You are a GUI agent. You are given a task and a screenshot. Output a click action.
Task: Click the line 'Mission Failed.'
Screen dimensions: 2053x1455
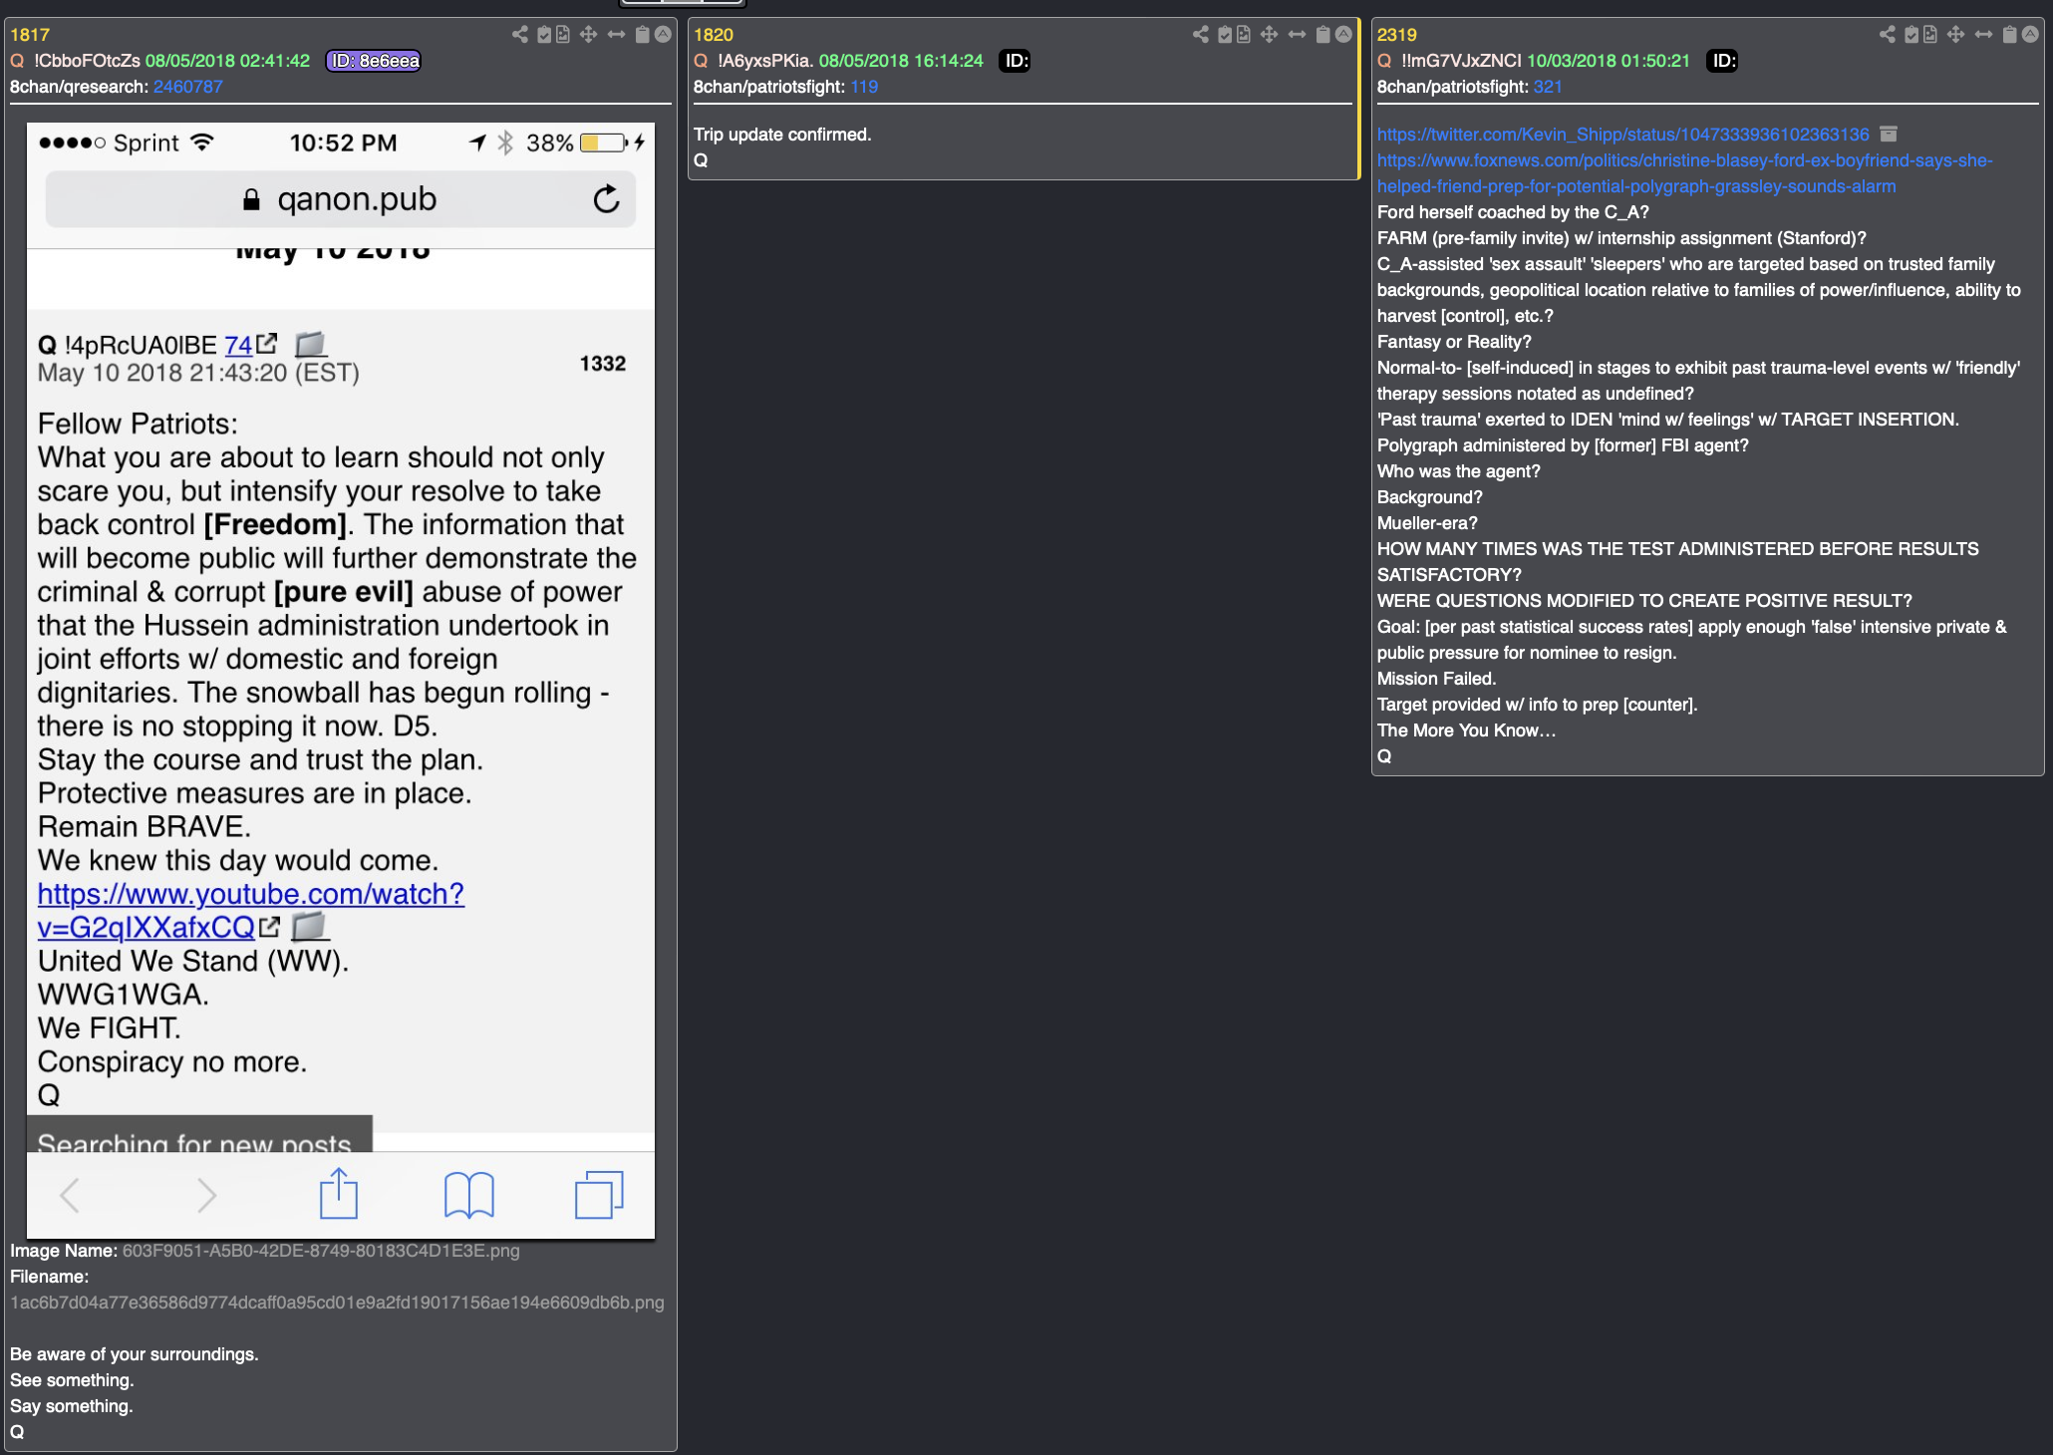pos(1437,679)
